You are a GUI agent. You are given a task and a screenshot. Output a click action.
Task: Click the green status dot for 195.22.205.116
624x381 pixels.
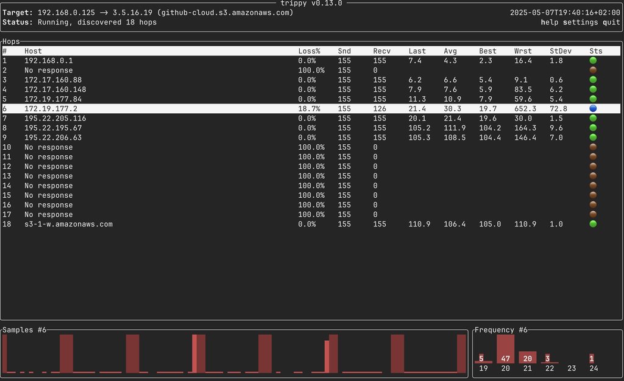(593, 118)
